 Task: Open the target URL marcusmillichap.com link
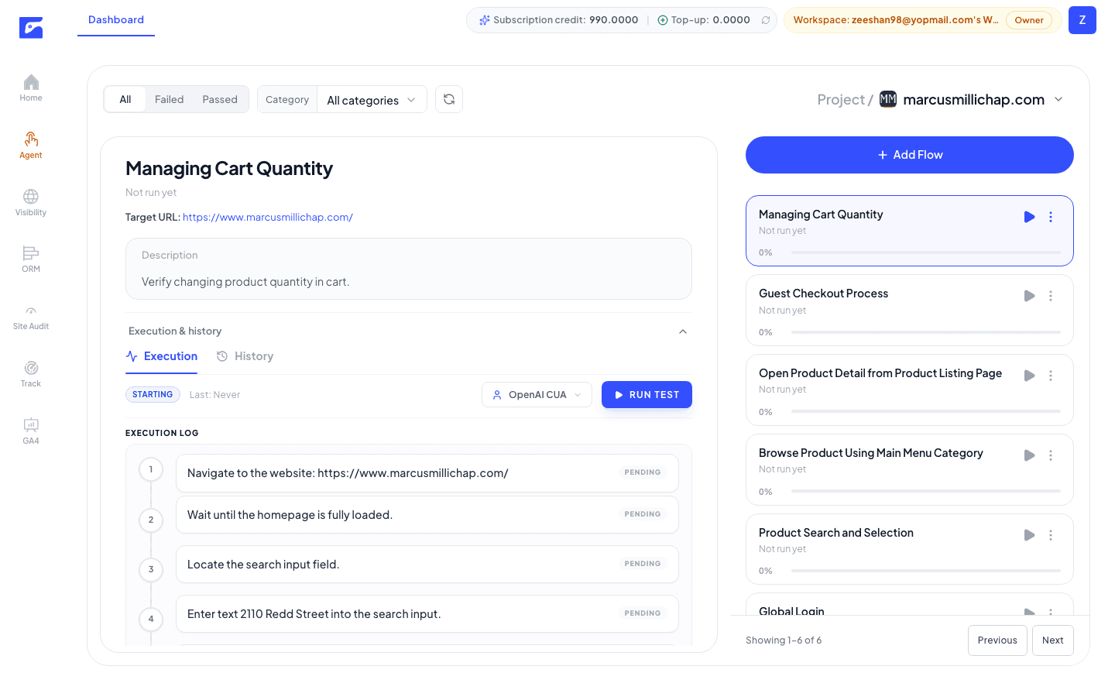point(268,218)
